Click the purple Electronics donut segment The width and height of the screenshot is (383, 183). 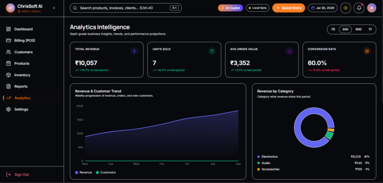[x=297, y=128]
